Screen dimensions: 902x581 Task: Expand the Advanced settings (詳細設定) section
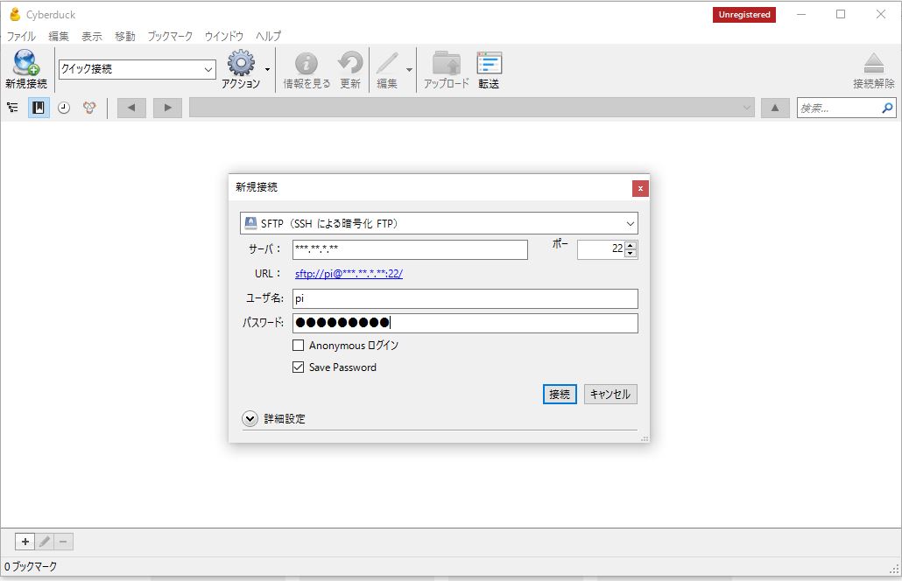click(x=250, y=419)
